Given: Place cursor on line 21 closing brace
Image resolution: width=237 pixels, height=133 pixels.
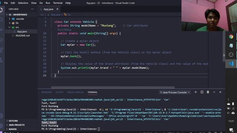Looking at the screenshot, I should 55,75.
